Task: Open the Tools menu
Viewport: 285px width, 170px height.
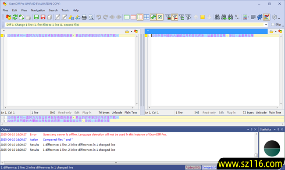Action: (x=65, y=11)
